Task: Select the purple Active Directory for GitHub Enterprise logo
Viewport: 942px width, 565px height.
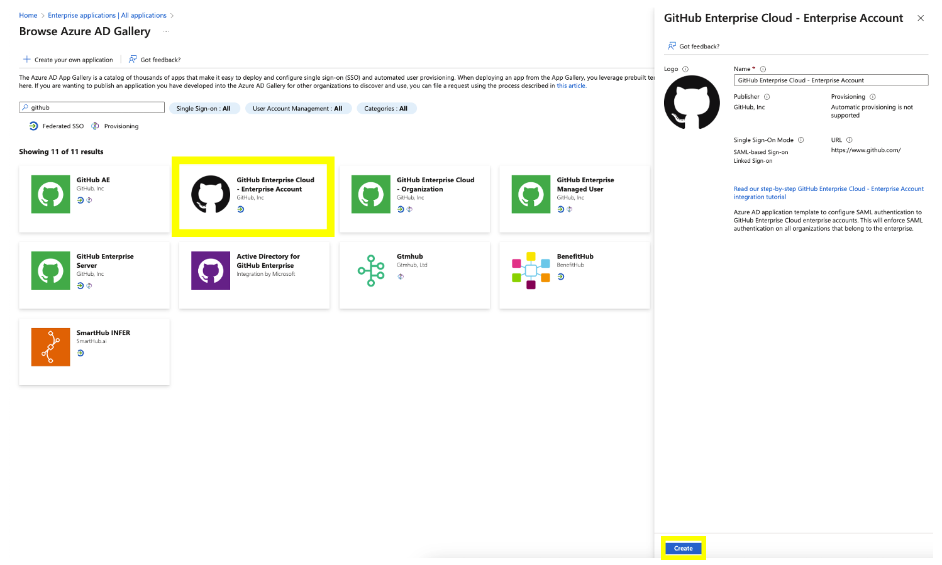Action: (211, 271)
